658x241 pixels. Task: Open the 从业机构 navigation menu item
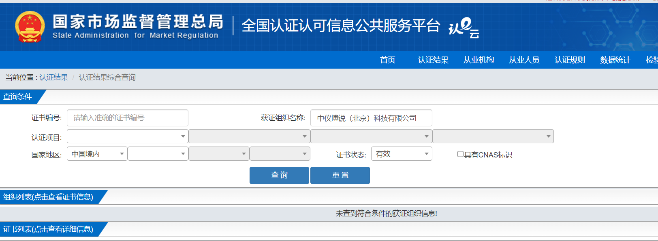[x=479, y=60]
